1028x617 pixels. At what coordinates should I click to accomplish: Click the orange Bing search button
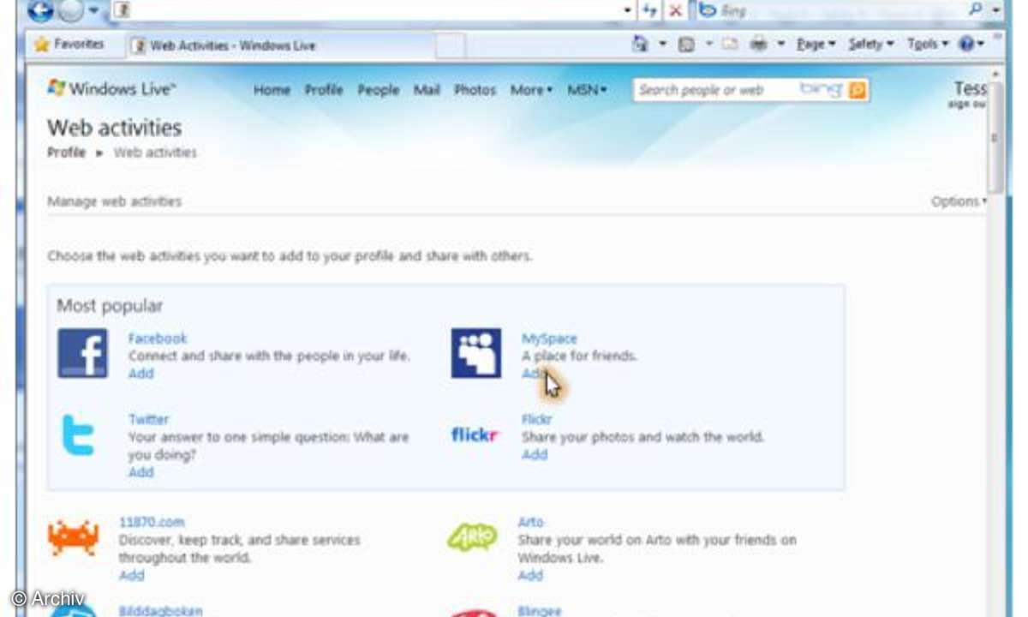(x=857, y=90)
